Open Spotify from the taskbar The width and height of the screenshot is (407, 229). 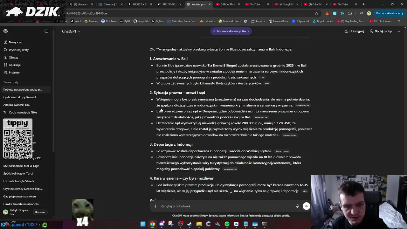[x=227, y=224]
